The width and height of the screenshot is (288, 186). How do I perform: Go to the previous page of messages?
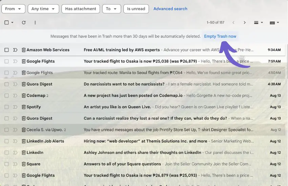click(x=233, y=23)
